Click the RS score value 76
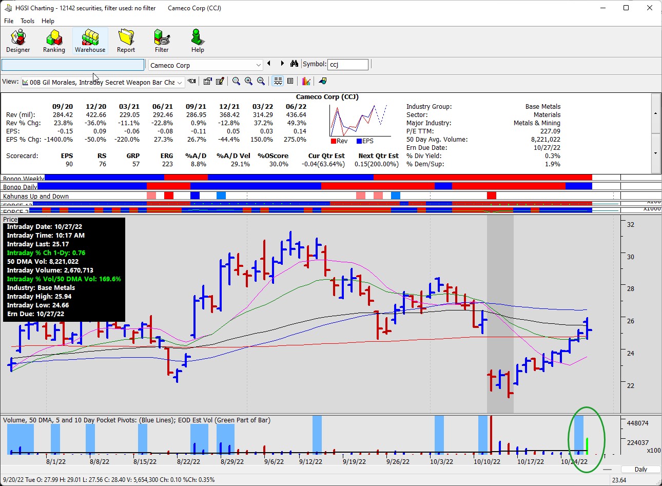Image resolution: width=662 pixels, height=486 pixels. [103, 164]
